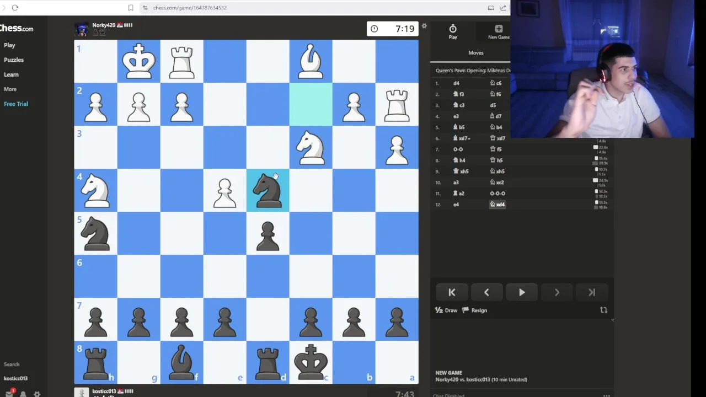Screen dimensions: 706x397
Task: Select the black bishop on f8
Action: click(x=181, y=362)
